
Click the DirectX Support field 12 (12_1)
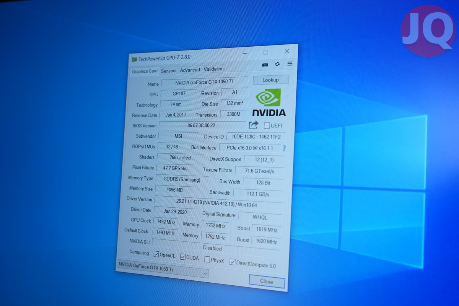264,160
